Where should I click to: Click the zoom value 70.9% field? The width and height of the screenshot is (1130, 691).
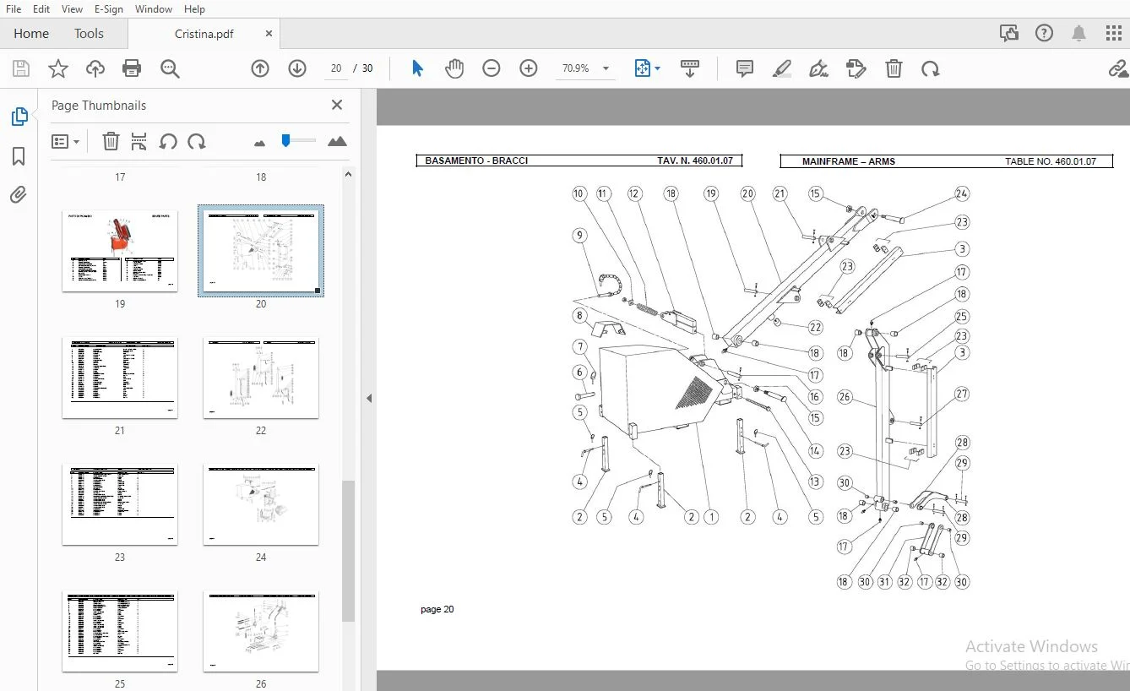click(x=576, y=68)
